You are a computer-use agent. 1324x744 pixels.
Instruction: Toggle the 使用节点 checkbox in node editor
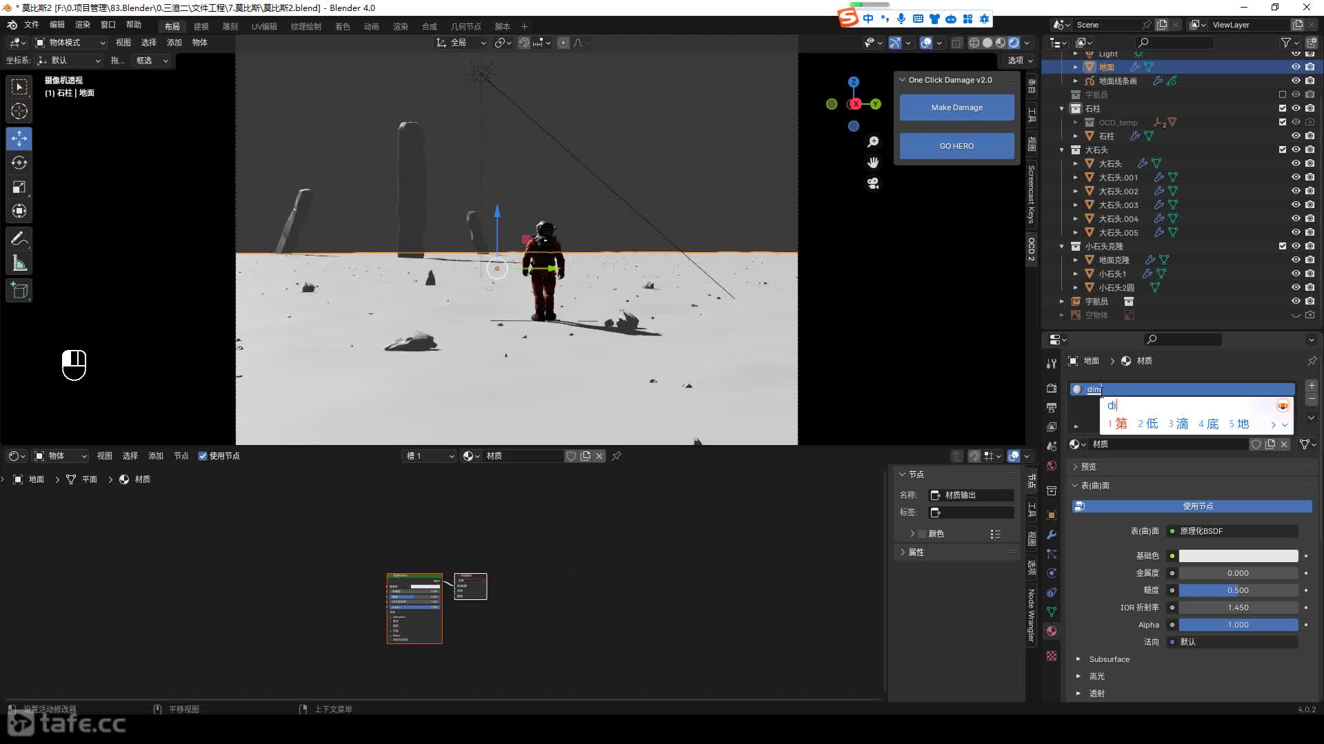click(203, 456)
